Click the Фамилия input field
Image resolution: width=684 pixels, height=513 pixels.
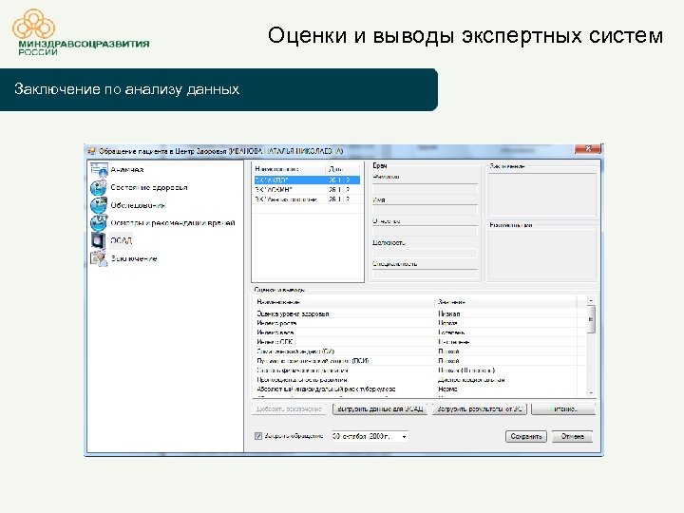(425, 189)
